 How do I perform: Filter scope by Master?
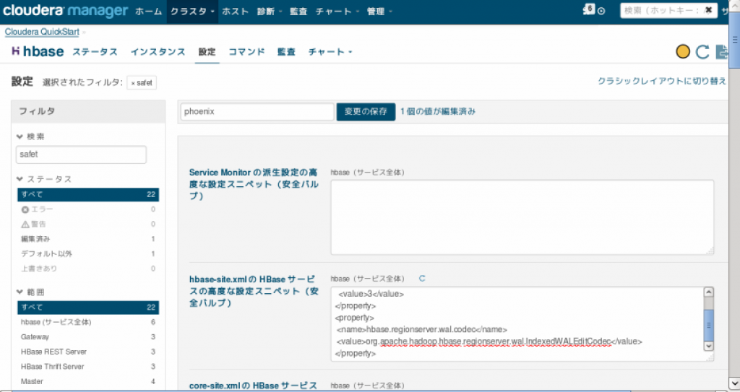pos(88,381)
